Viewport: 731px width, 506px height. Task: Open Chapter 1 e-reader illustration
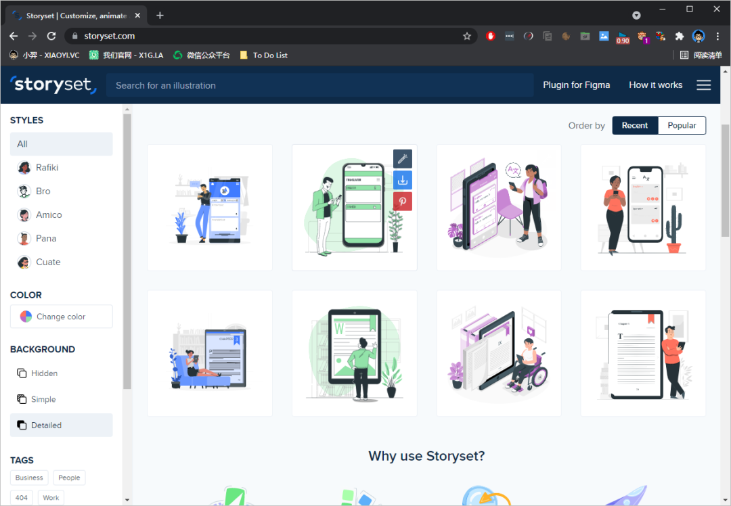click(643, 353)
